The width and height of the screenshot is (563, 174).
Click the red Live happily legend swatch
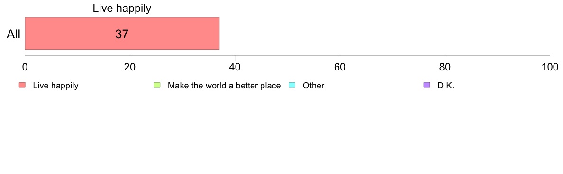point(22,85)
